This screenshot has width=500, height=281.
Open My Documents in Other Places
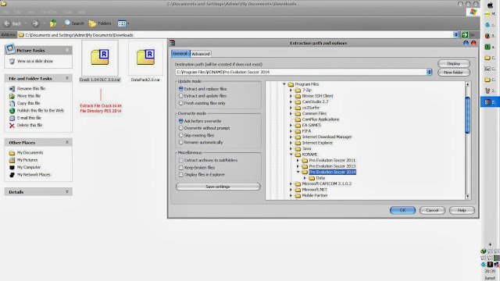[x=30, y=153]
